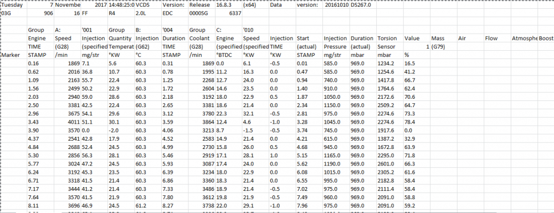Click the VCDS cell in header row

pyautogui.click(x=148, y=6)
